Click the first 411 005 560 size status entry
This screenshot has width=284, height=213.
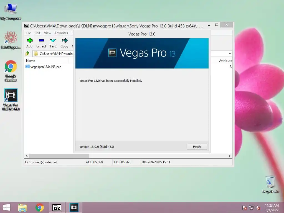pyautogui.click(x=94, y=162)
